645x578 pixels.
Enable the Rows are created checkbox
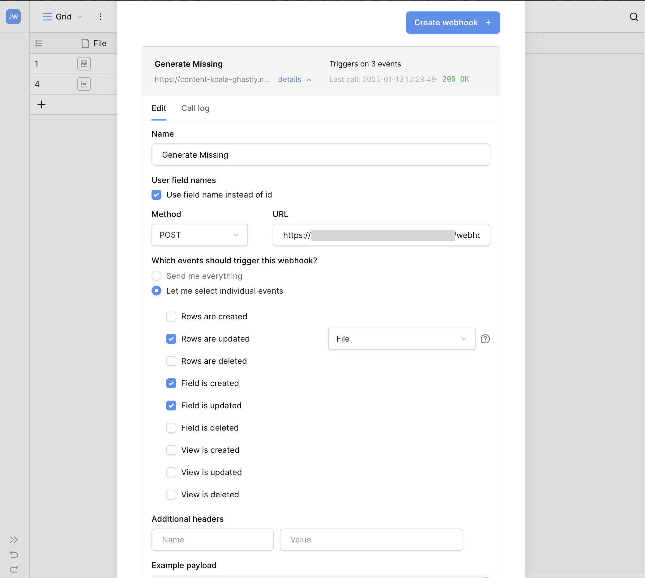point(171,316)
